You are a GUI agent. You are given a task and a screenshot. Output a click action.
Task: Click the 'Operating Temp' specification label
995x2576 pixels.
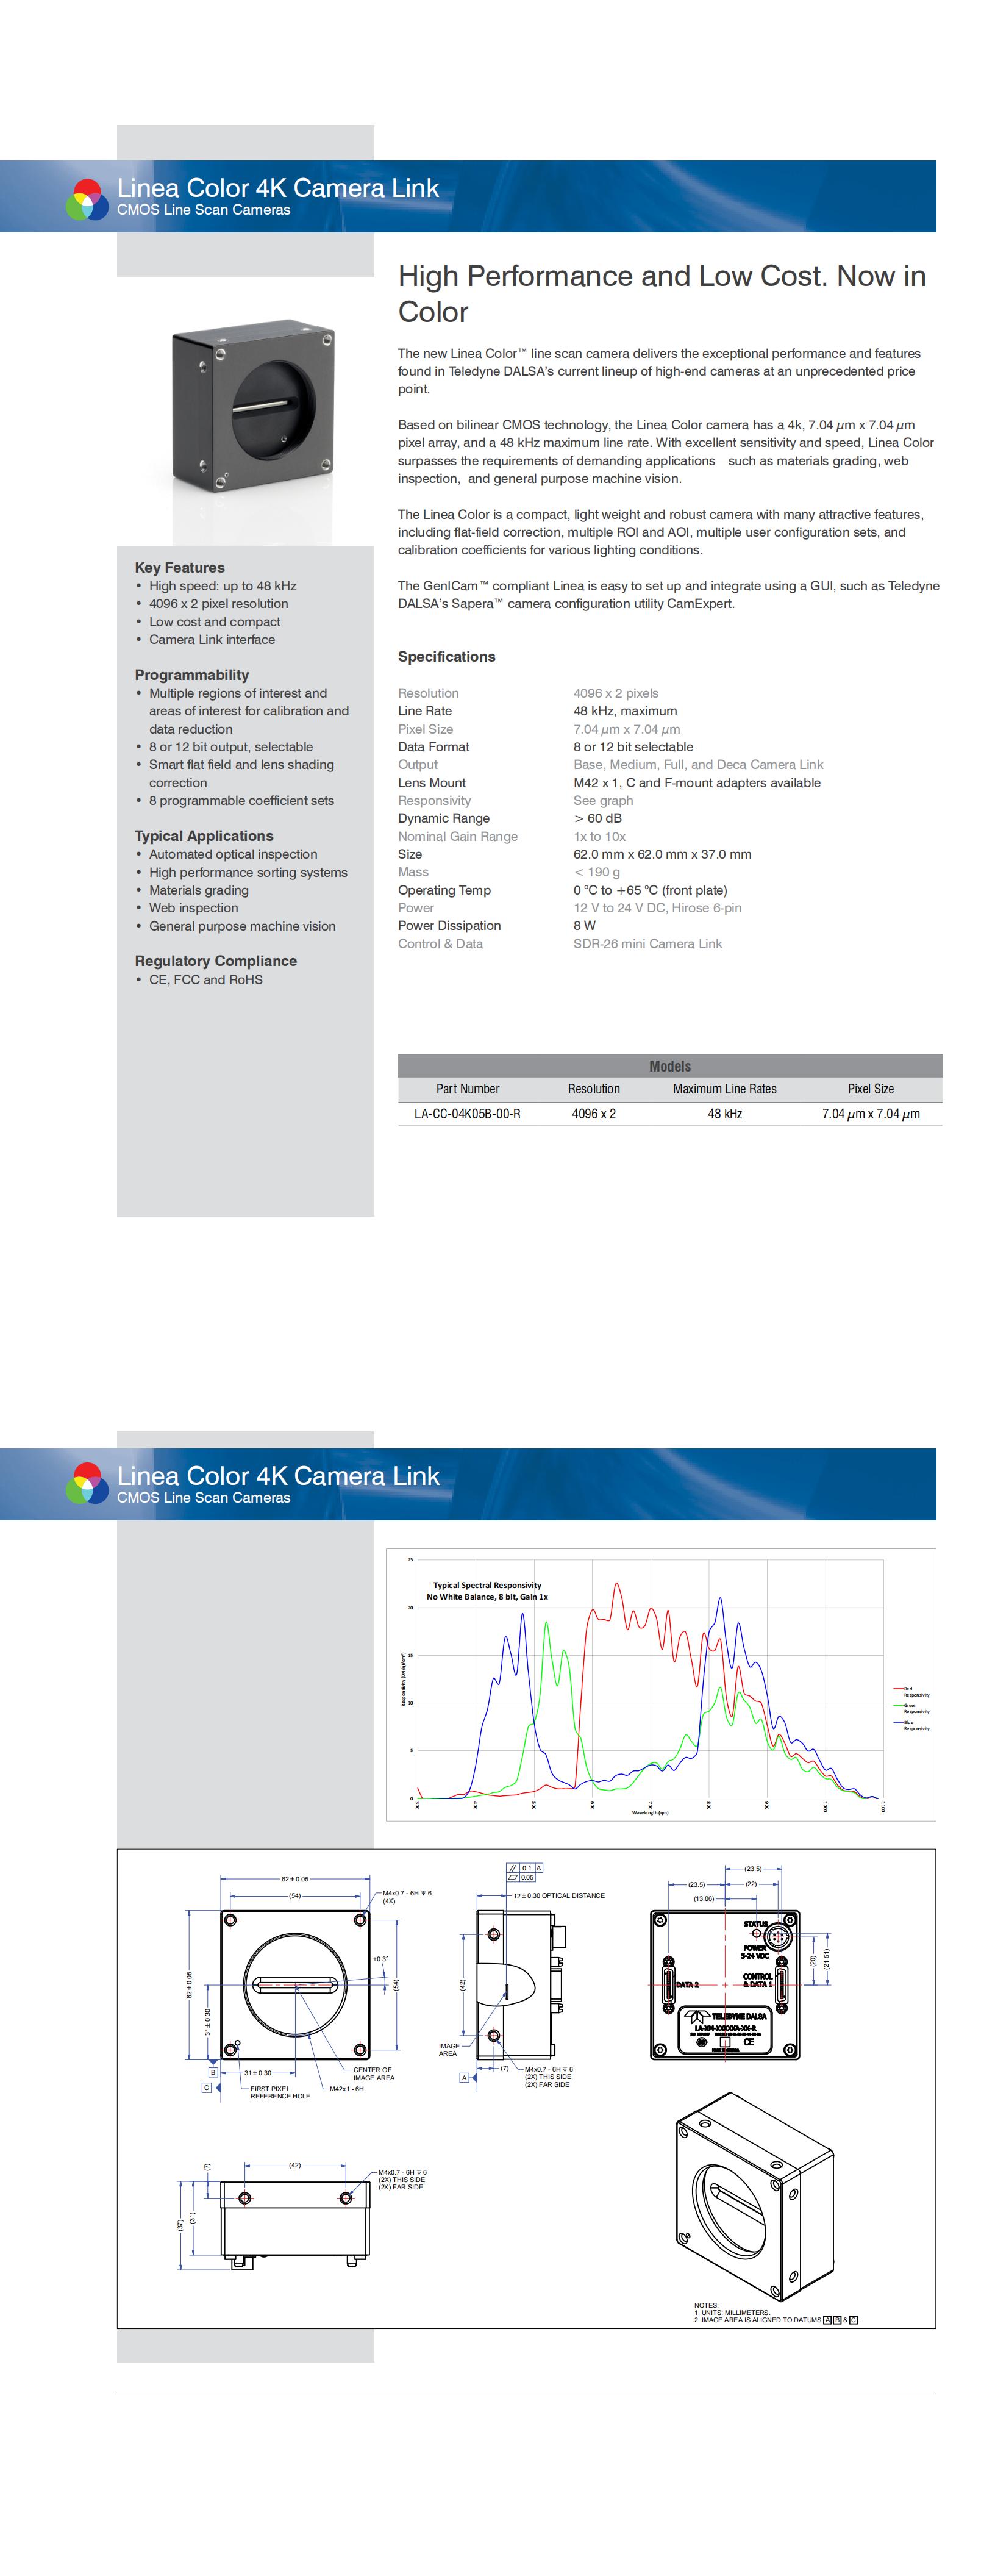(444, 890)
